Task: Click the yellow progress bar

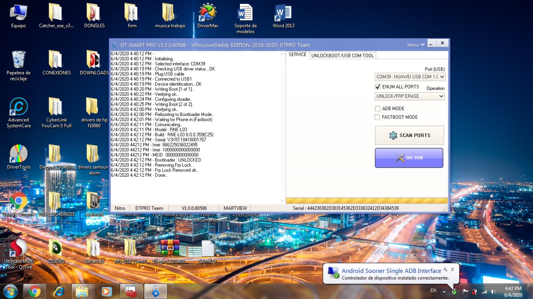Action: 367,201
